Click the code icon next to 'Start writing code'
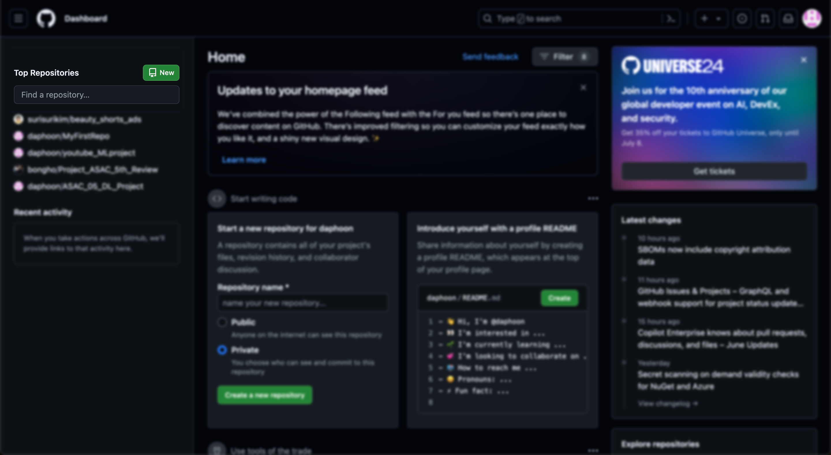 [217, 199]
